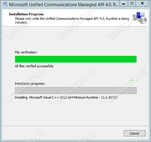Click the empty gray area below status text
This screenshot has height=142, width=151.
[75, 112]
